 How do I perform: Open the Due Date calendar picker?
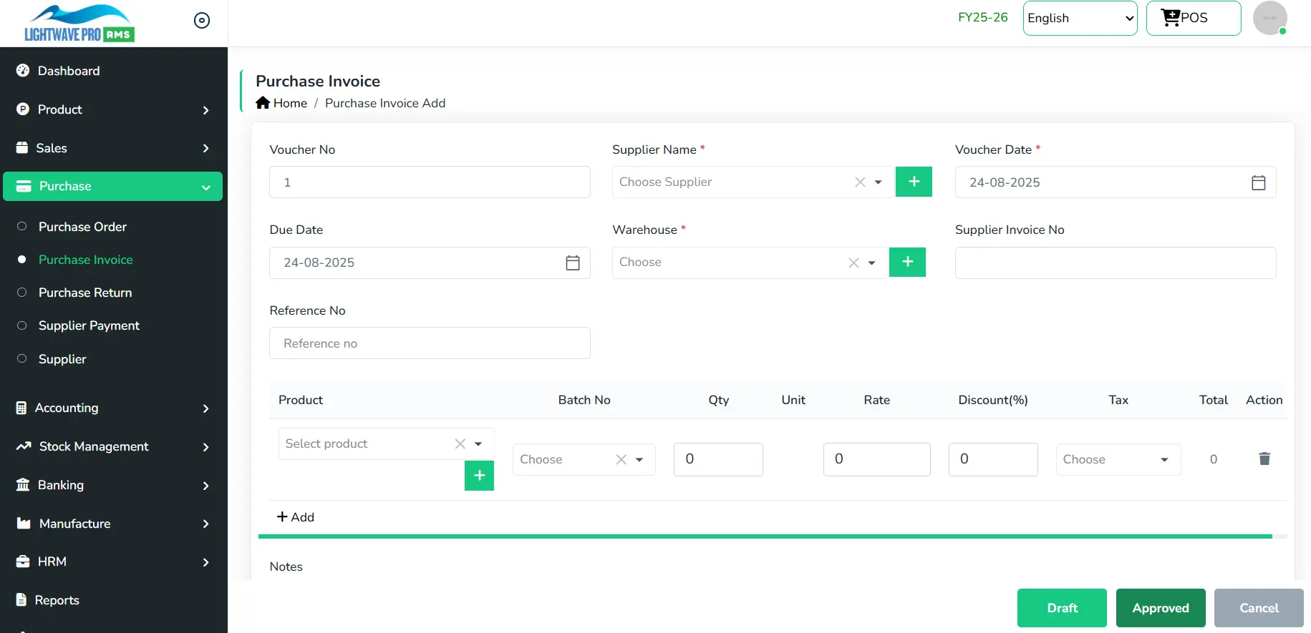point(572,262)
